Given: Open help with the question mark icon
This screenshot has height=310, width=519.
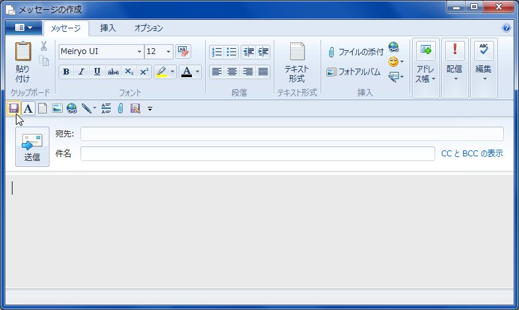Looking at the screenshot, I should click(506, 28).
